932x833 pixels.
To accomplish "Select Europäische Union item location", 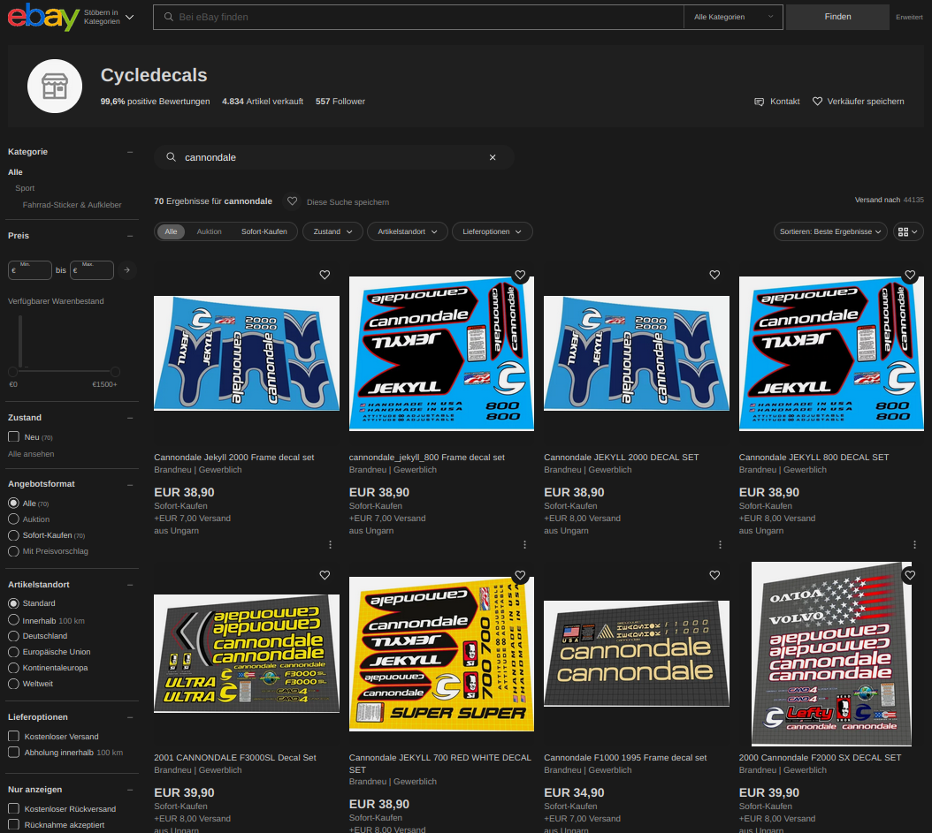I will [13, 652].
